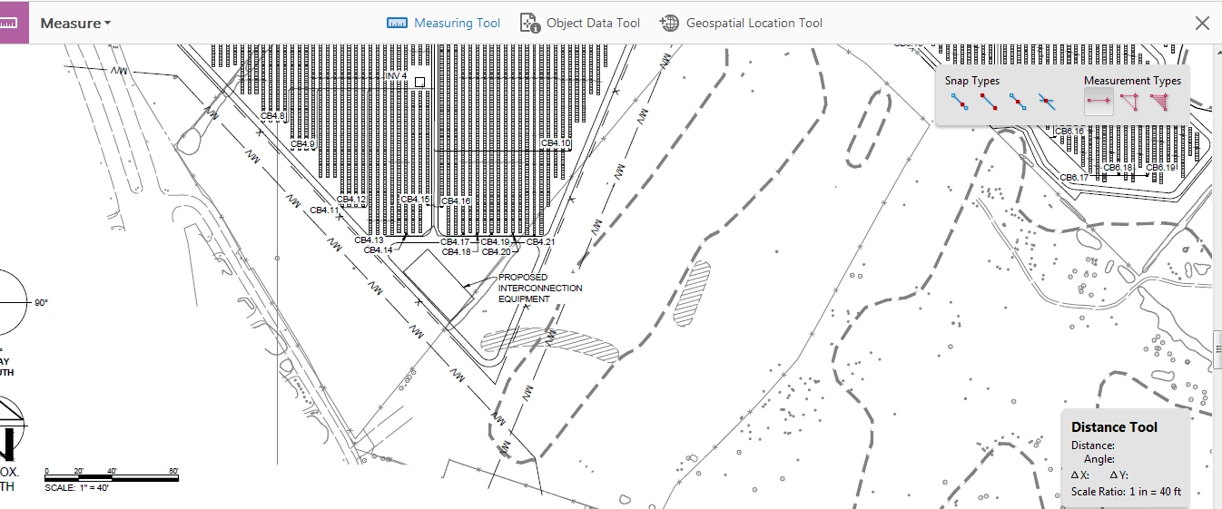Screen dimensions: 1222x509
Task: Click the INV 4 label on drawing
Action: click(395, 75)
